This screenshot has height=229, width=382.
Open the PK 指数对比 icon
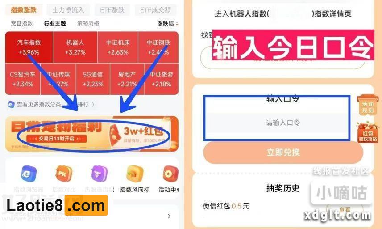pos(64,174)
